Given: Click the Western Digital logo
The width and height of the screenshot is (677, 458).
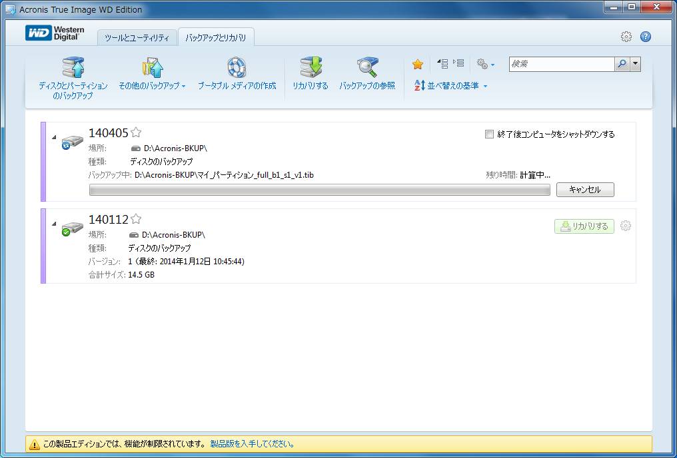Looking at the screenshot, I should tap(55, 33).
